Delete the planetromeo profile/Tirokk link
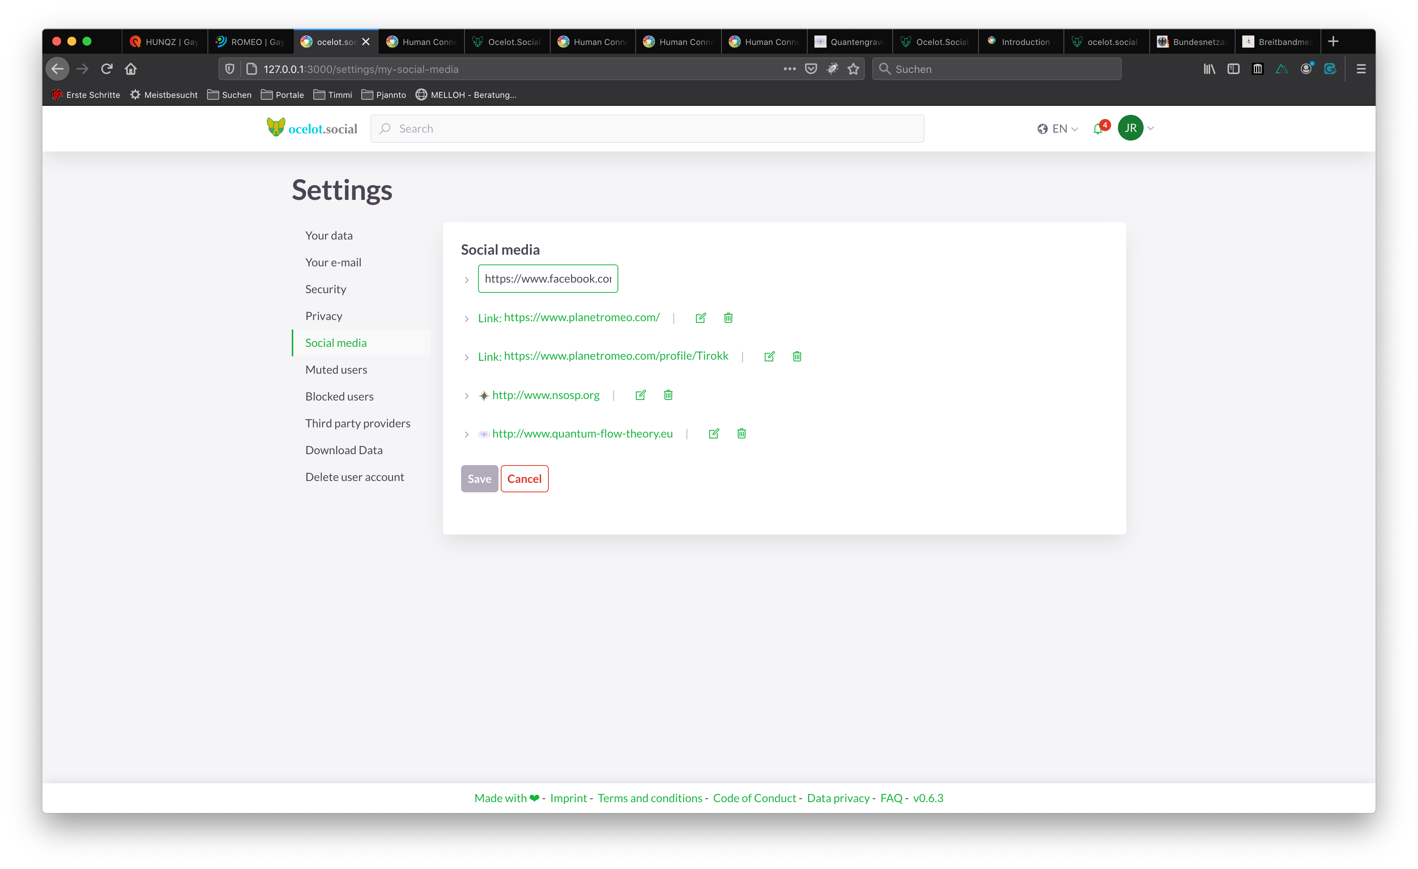The height and width of the screenshot is (869, 1418). [x=796, y=356]
